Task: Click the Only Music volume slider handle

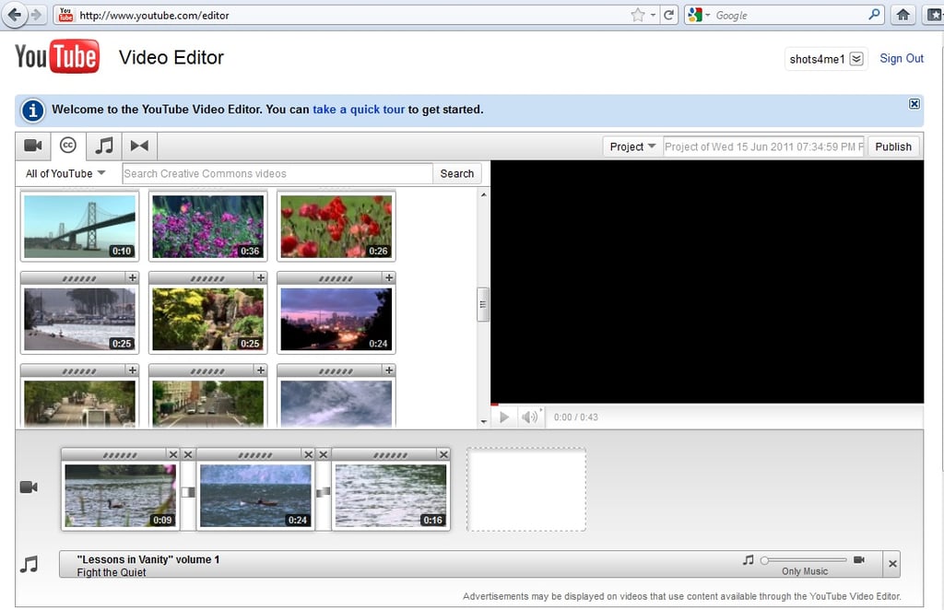Action: coord(763,559)
